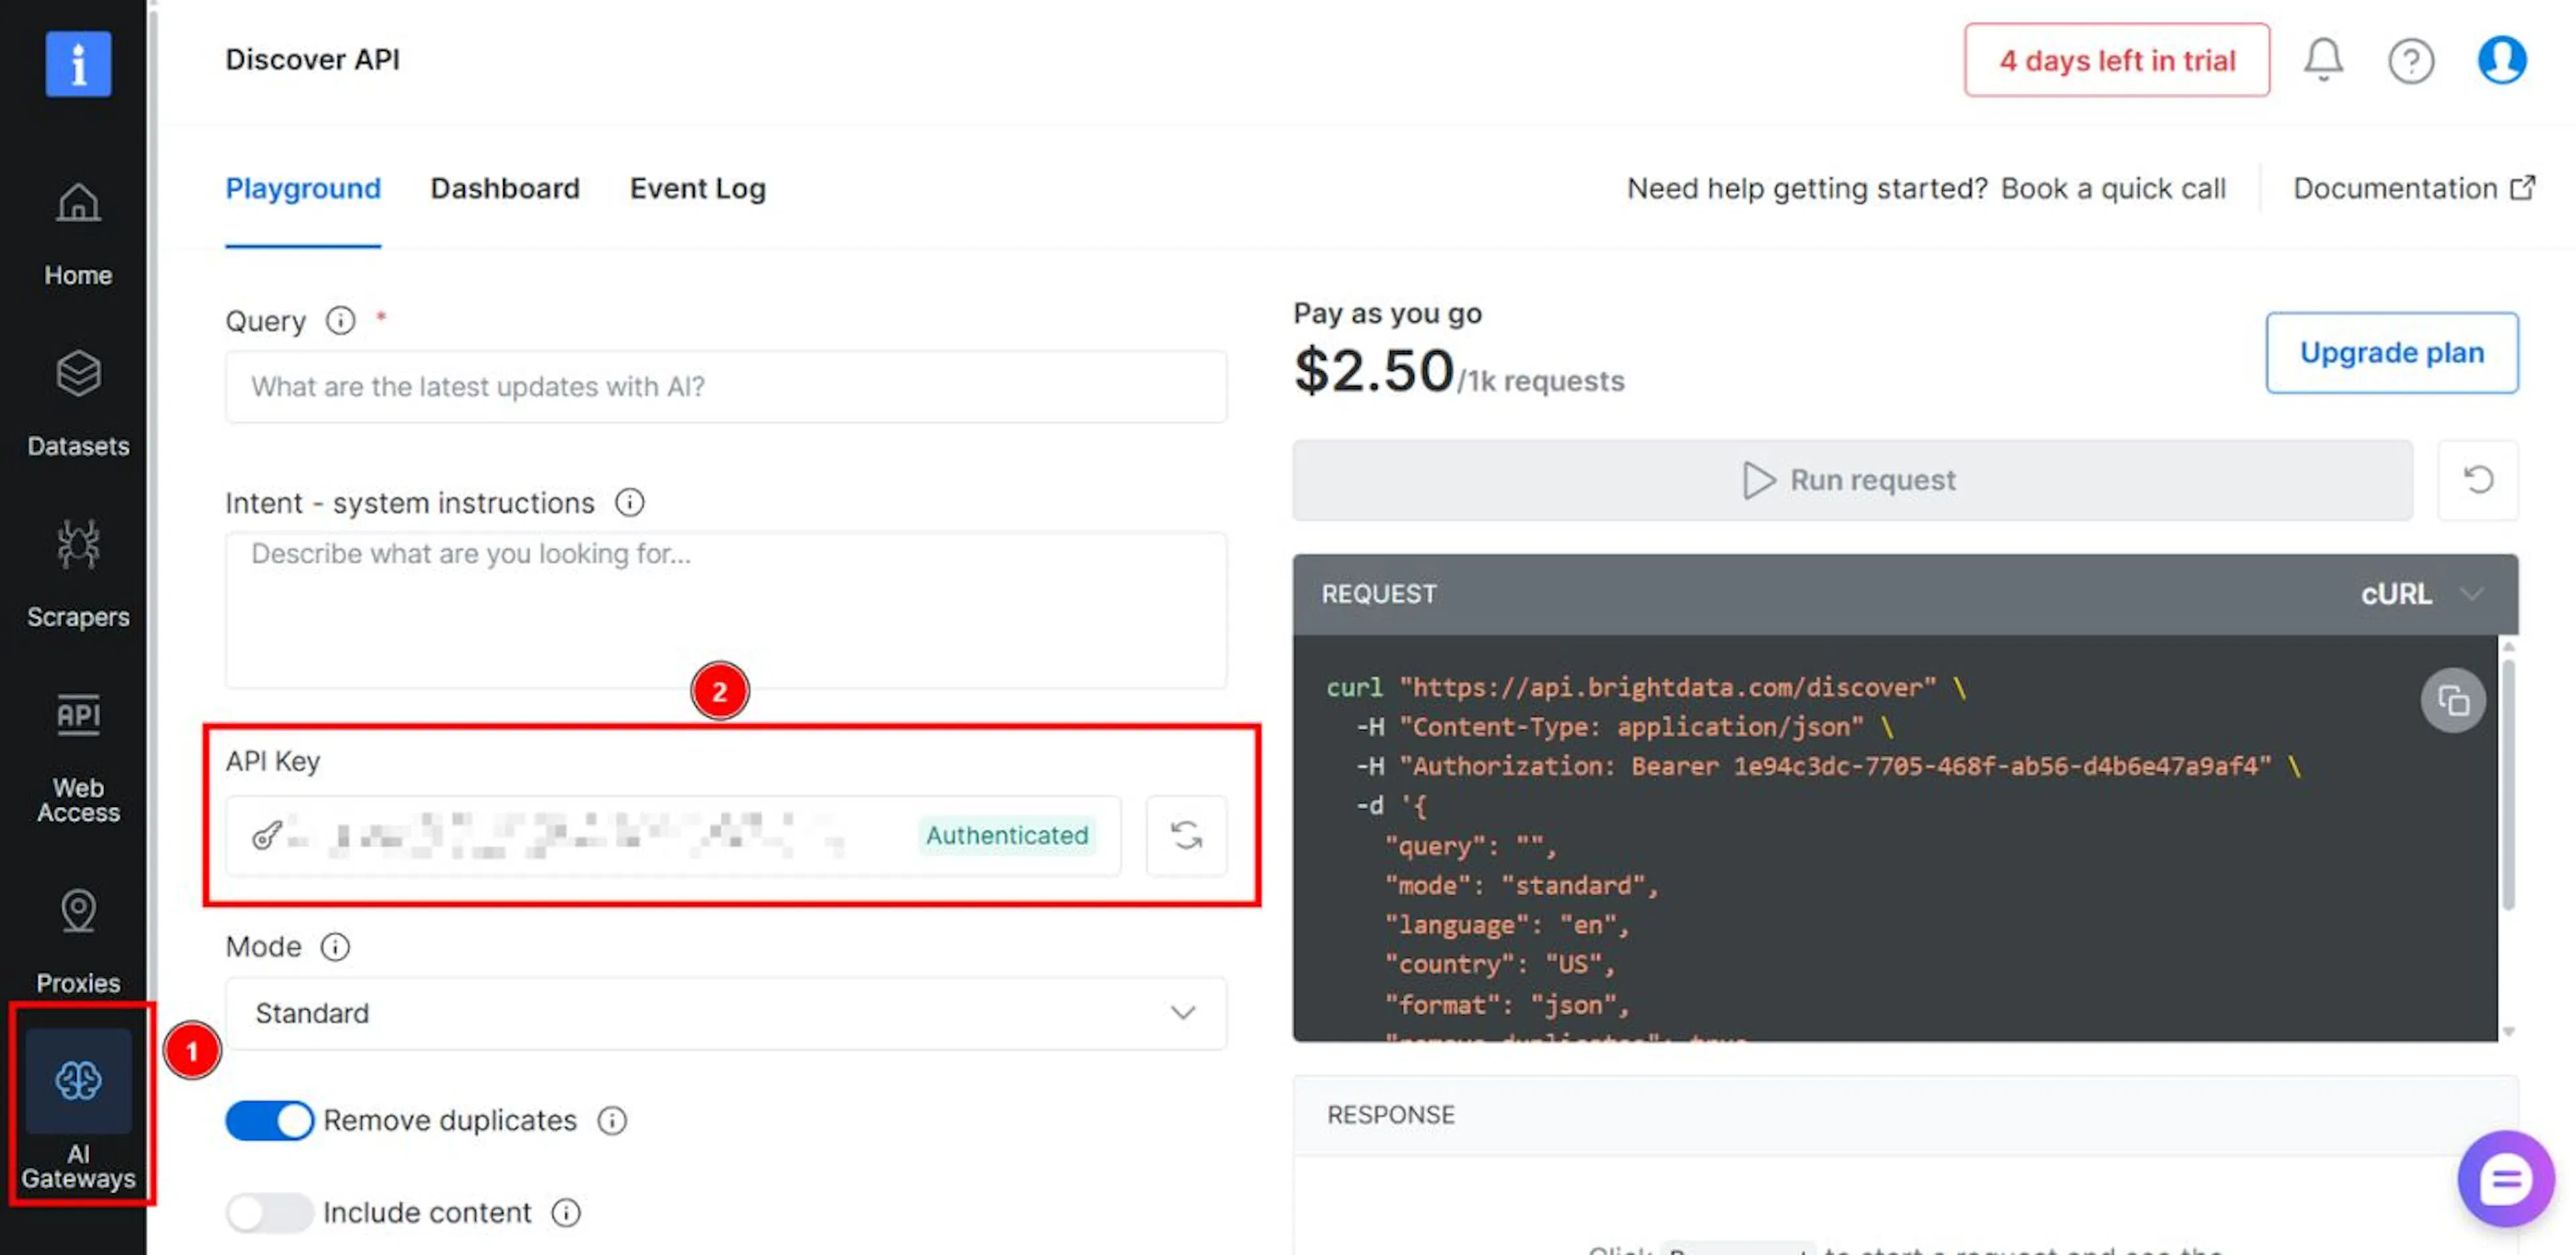Click the Authenticated status badge
This screenshot has height=1255, width=2576.
tap(1006, 835)
